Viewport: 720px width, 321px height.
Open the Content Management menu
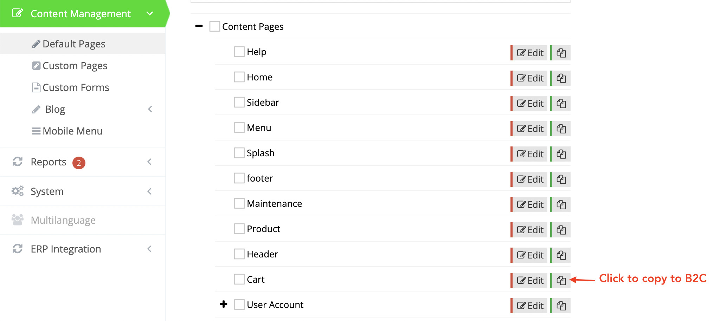coord(81,14)
